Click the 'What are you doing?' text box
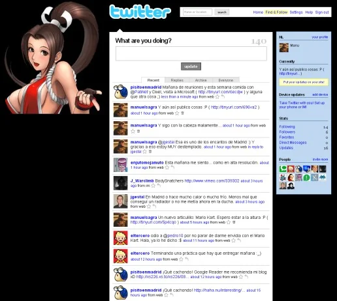Viewport: 337px width, 301px height. click(x=191, y=53)
